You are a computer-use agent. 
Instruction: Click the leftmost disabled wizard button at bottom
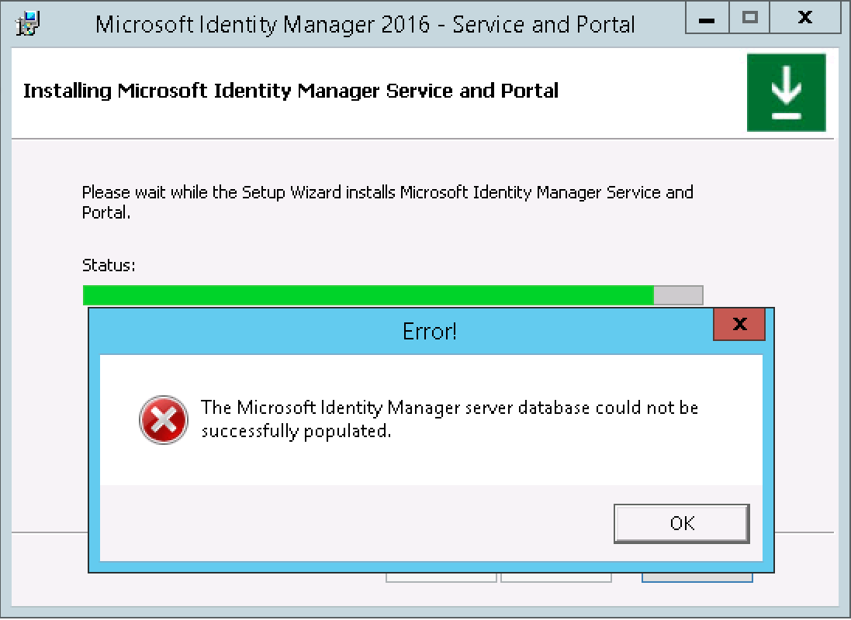tap(441, 577)
